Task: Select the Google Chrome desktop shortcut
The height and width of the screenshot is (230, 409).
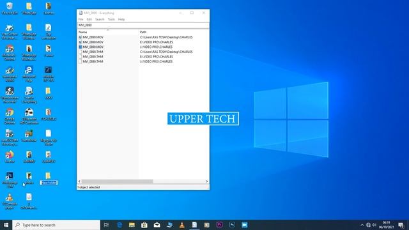Action: point(10,116)
